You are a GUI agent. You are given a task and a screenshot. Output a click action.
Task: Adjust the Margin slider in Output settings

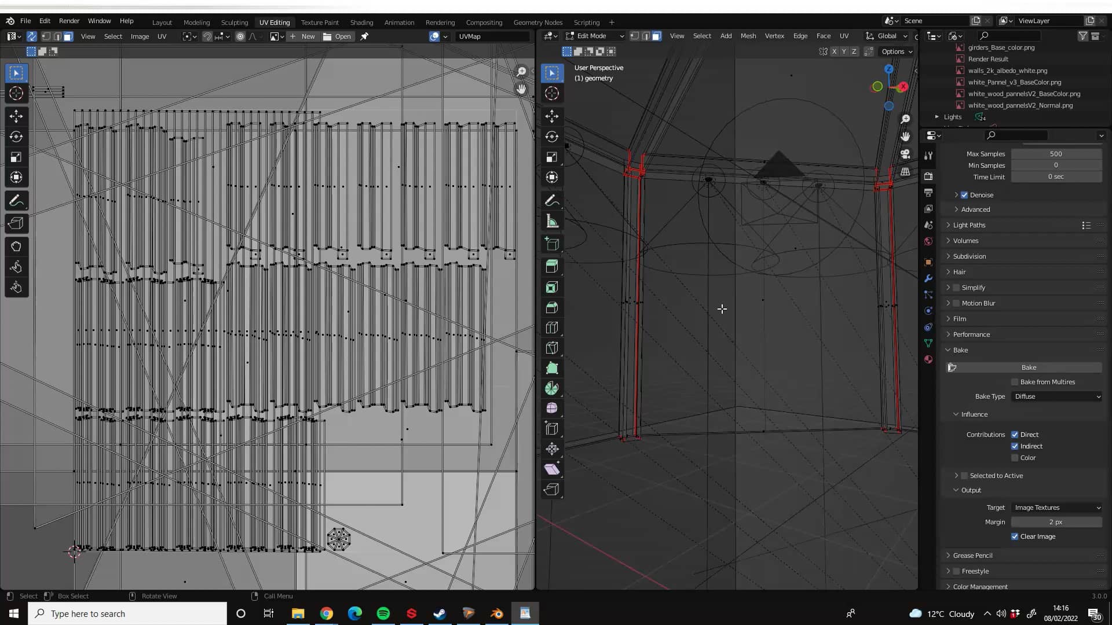tap(1056, 521)
